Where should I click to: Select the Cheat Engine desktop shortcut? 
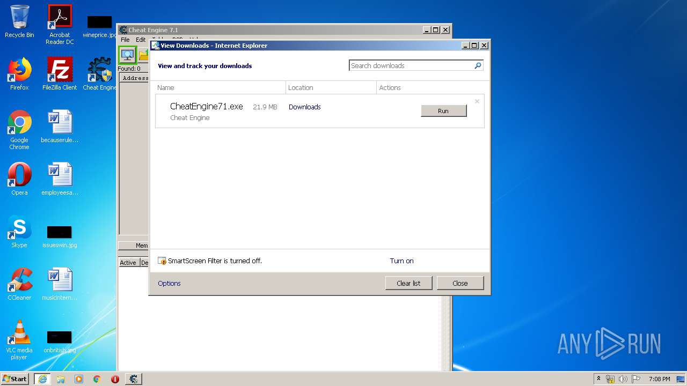pos(100,74)
